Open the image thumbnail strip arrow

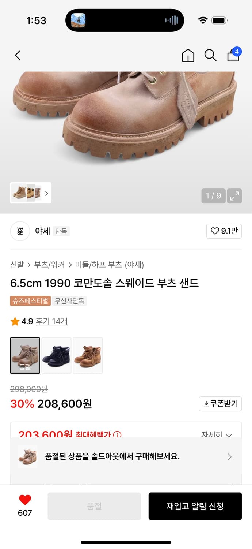46,193
